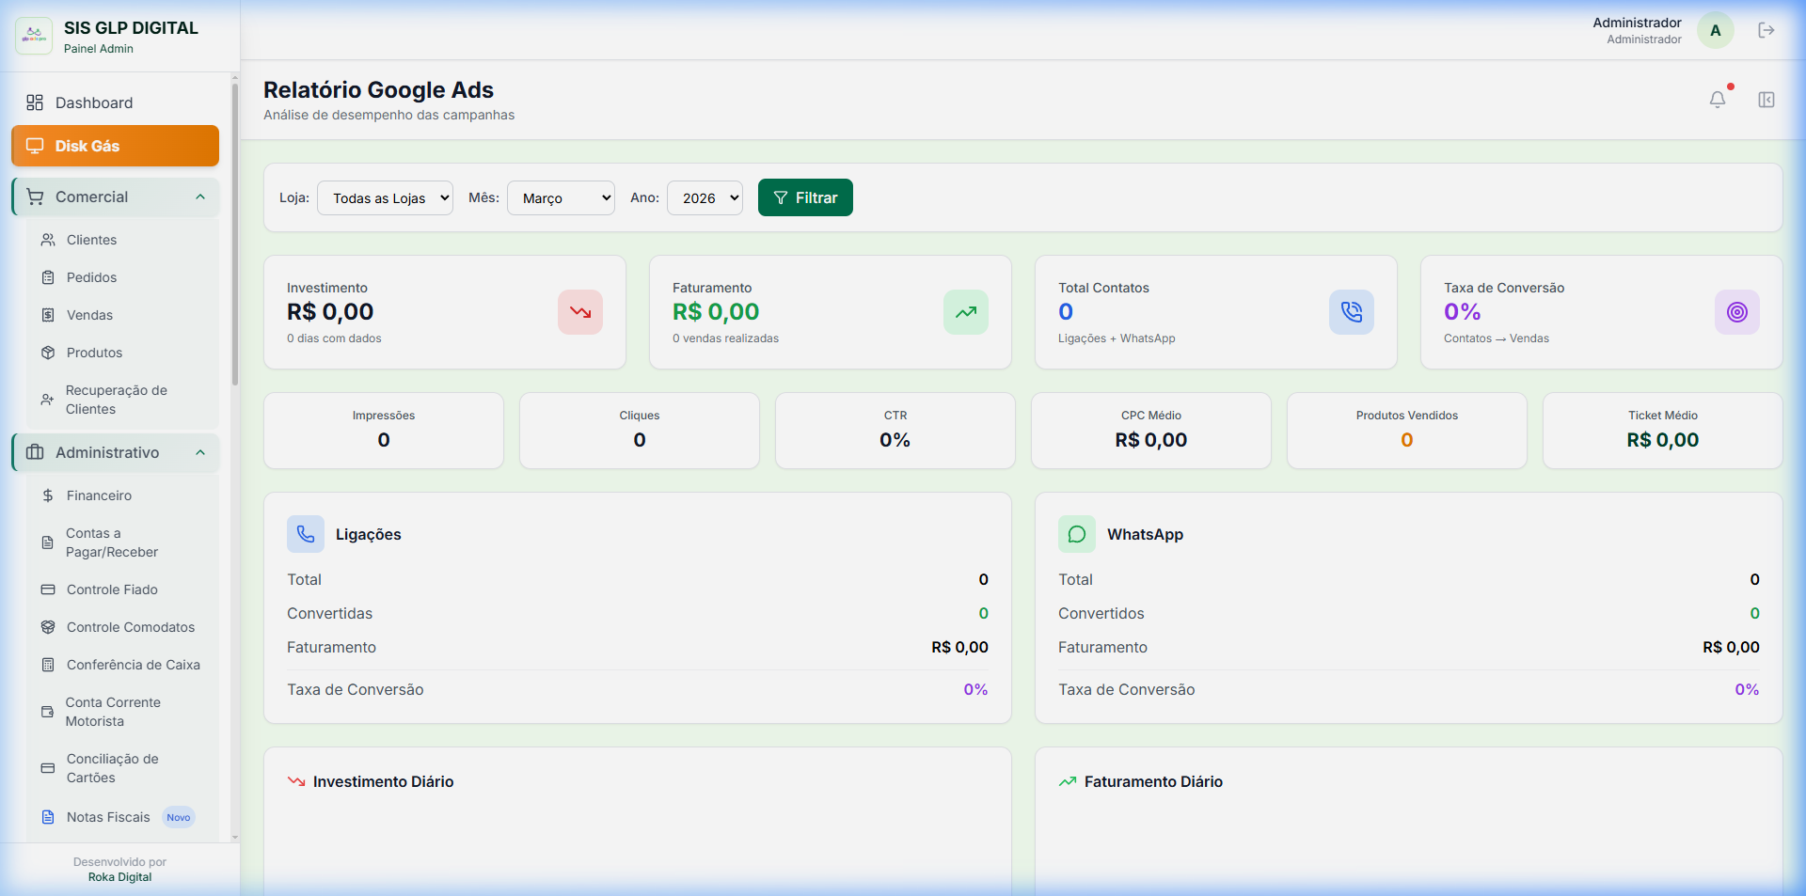Open the Mês month dropdown
This screenshot has width=1806, height=896.
[x=561, y=198]
